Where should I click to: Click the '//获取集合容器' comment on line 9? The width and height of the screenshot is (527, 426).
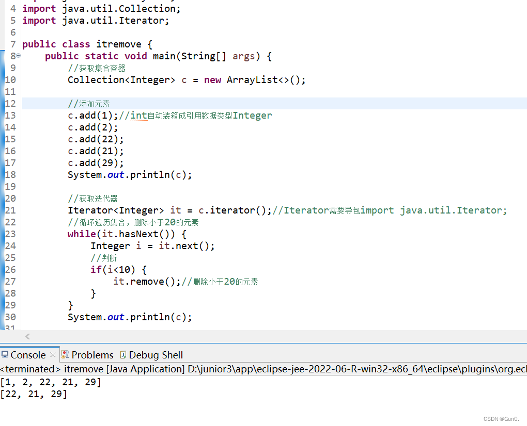(x=97, y=68)
